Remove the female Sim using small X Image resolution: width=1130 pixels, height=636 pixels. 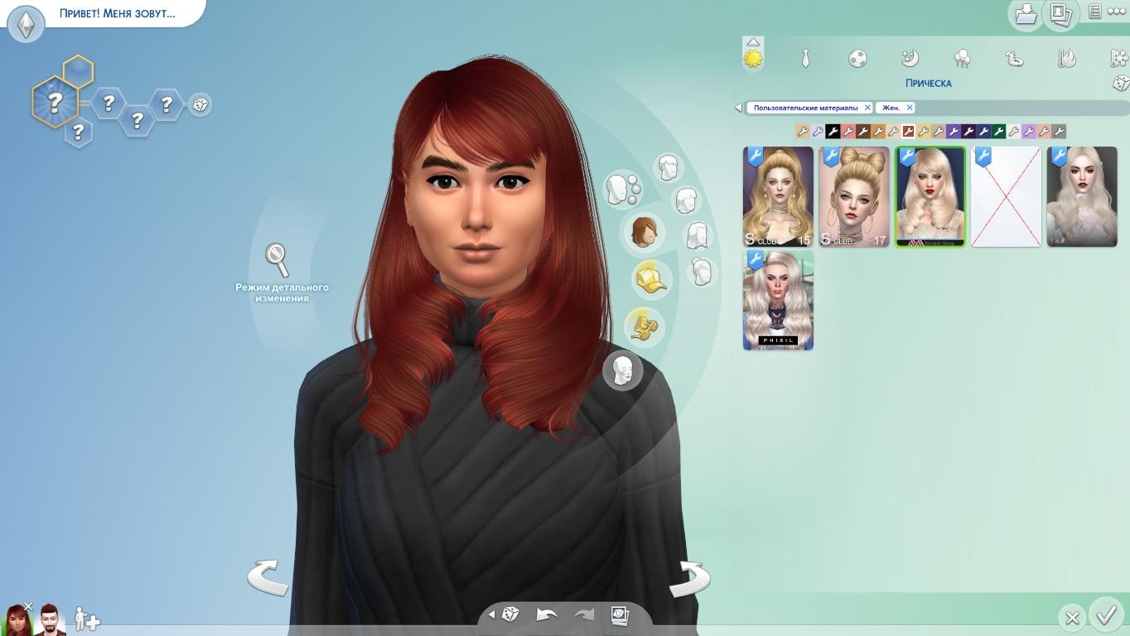pos(28,607)
